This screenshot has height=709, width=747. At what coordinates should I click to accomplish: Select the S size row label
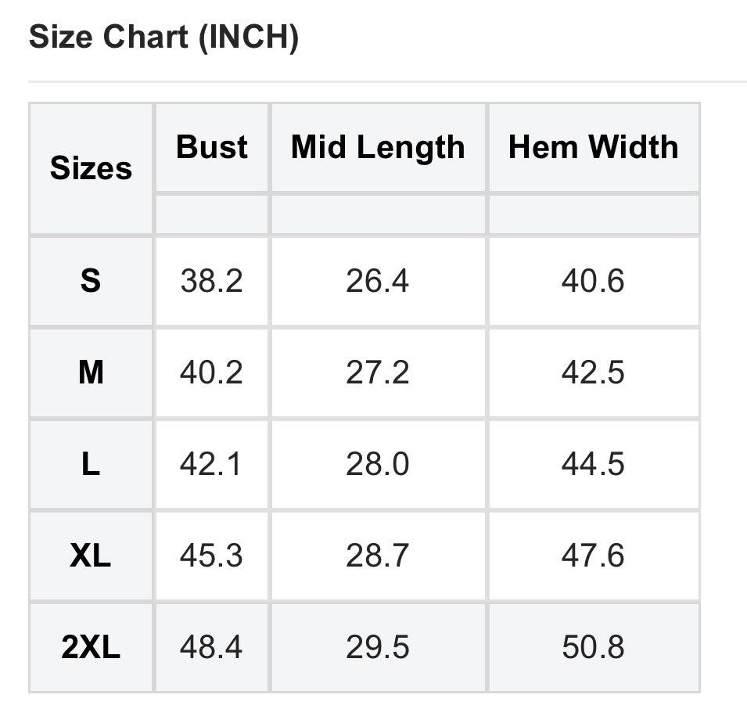point(91,281)
